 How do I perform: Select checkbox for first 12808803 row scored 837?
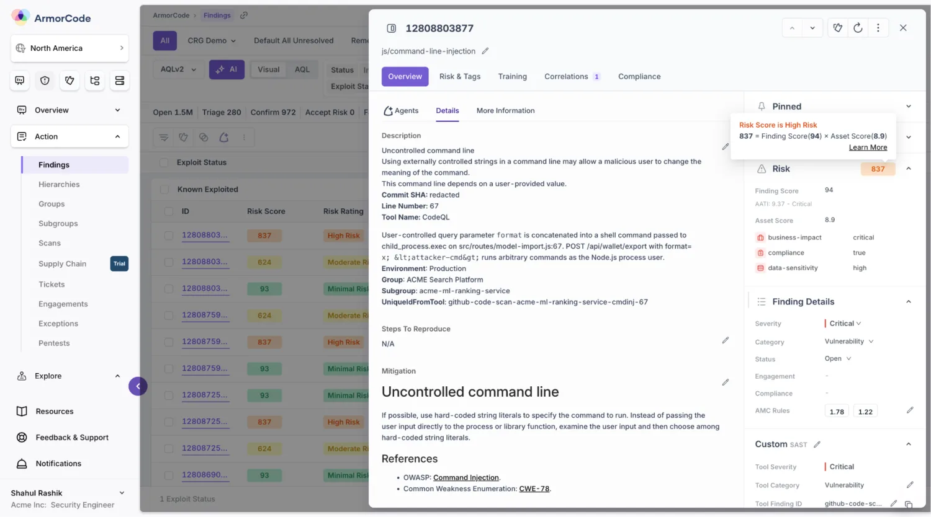[x=169, y=236]
